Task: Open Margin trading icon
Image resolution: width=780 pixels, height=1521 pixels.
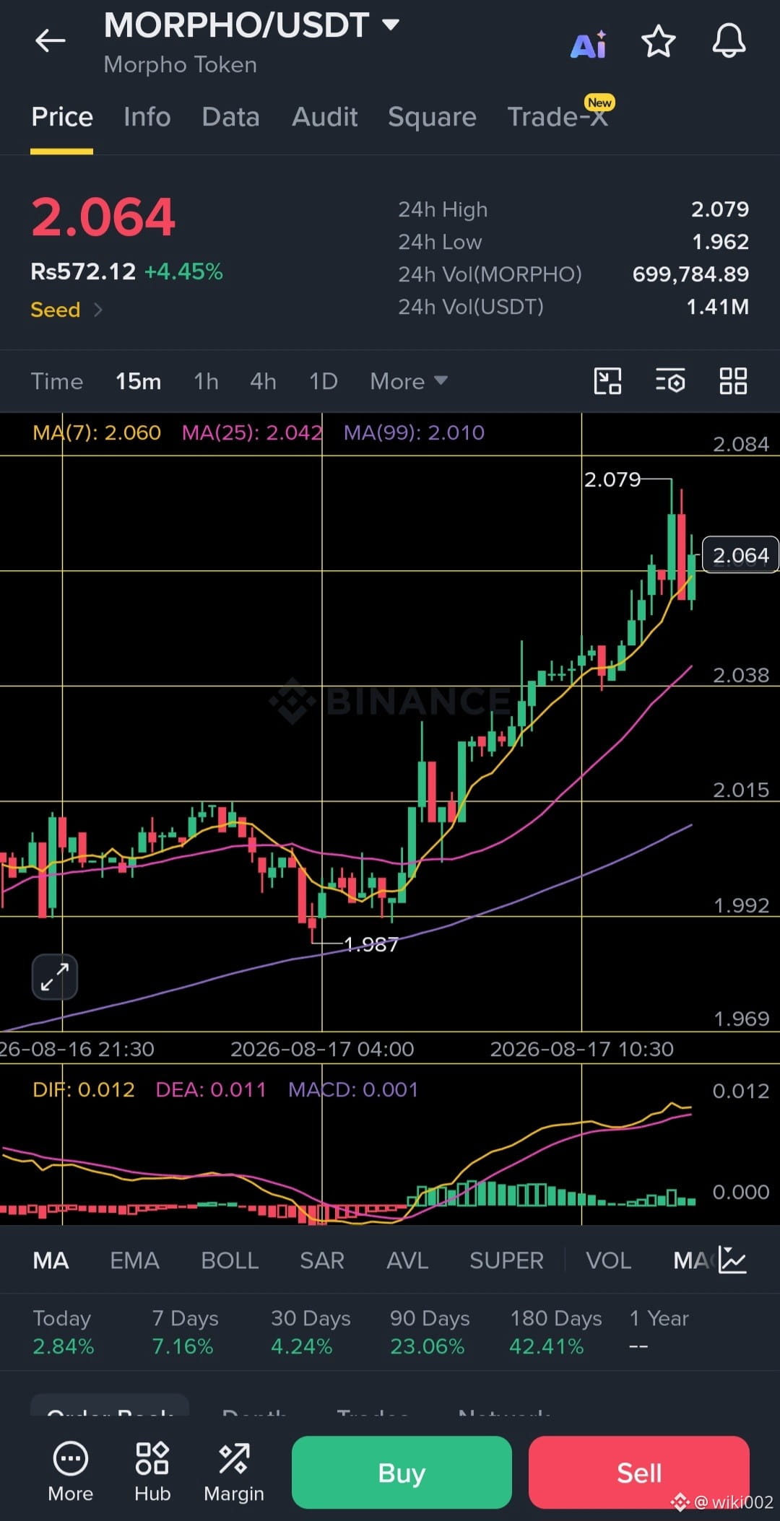Action: (234, 1473)
